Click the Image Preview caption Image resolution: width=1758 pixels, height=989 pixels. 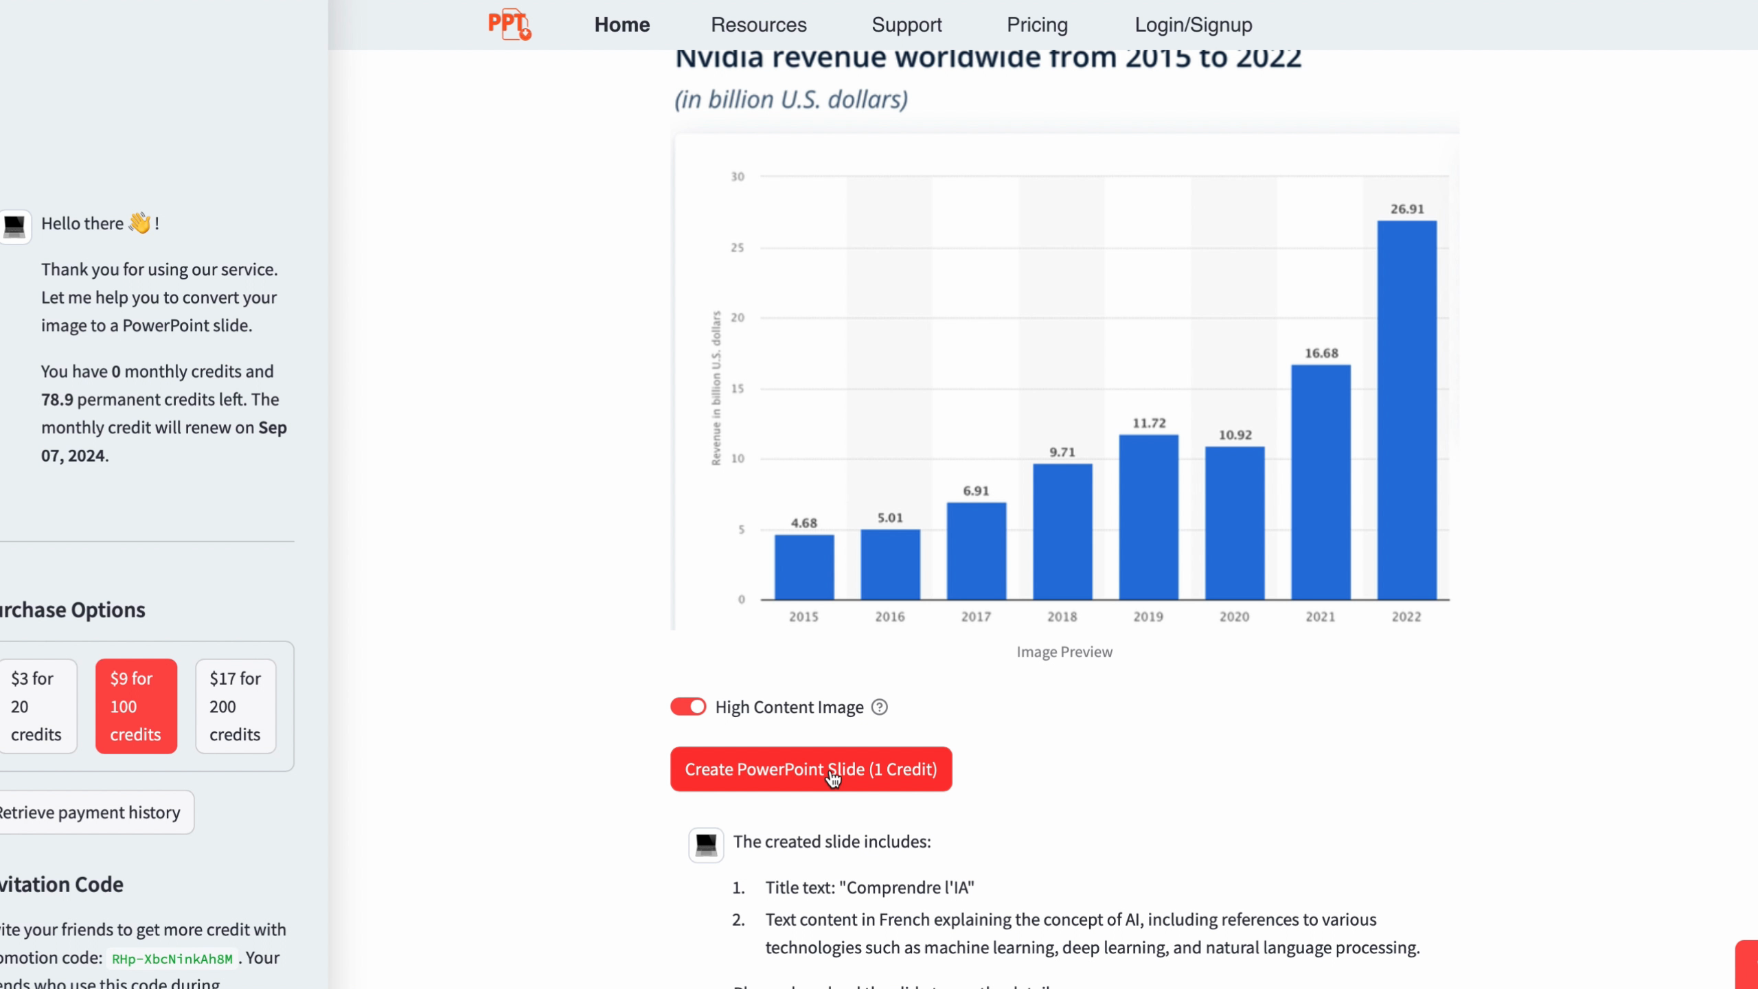coord(1064,652)
